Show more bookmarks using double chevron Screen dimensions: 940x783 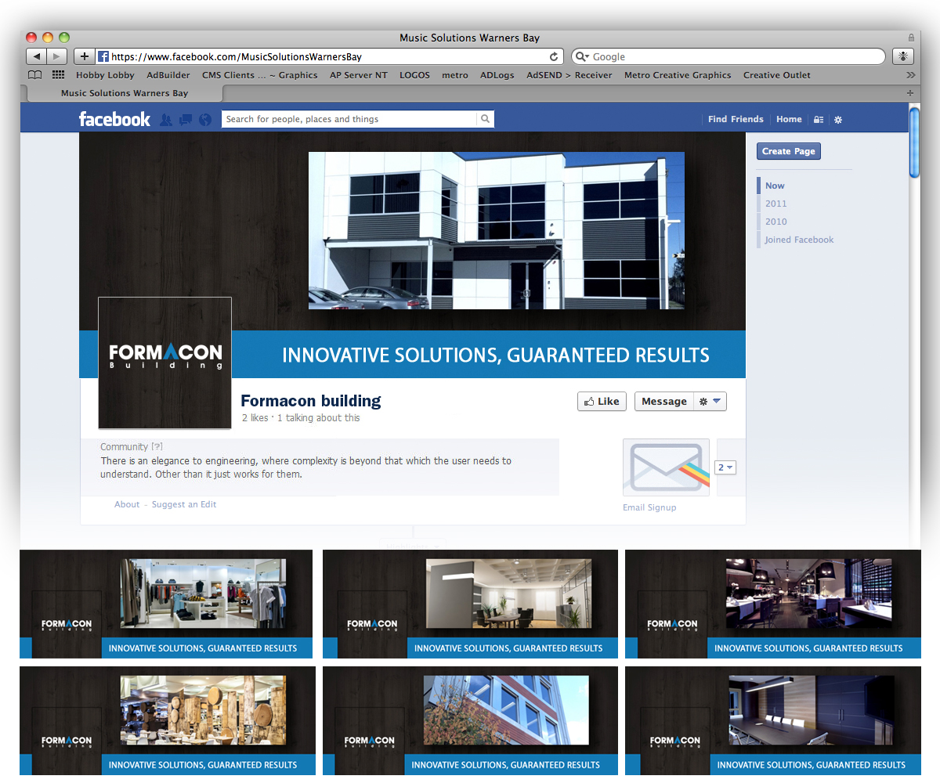point(910,75)
